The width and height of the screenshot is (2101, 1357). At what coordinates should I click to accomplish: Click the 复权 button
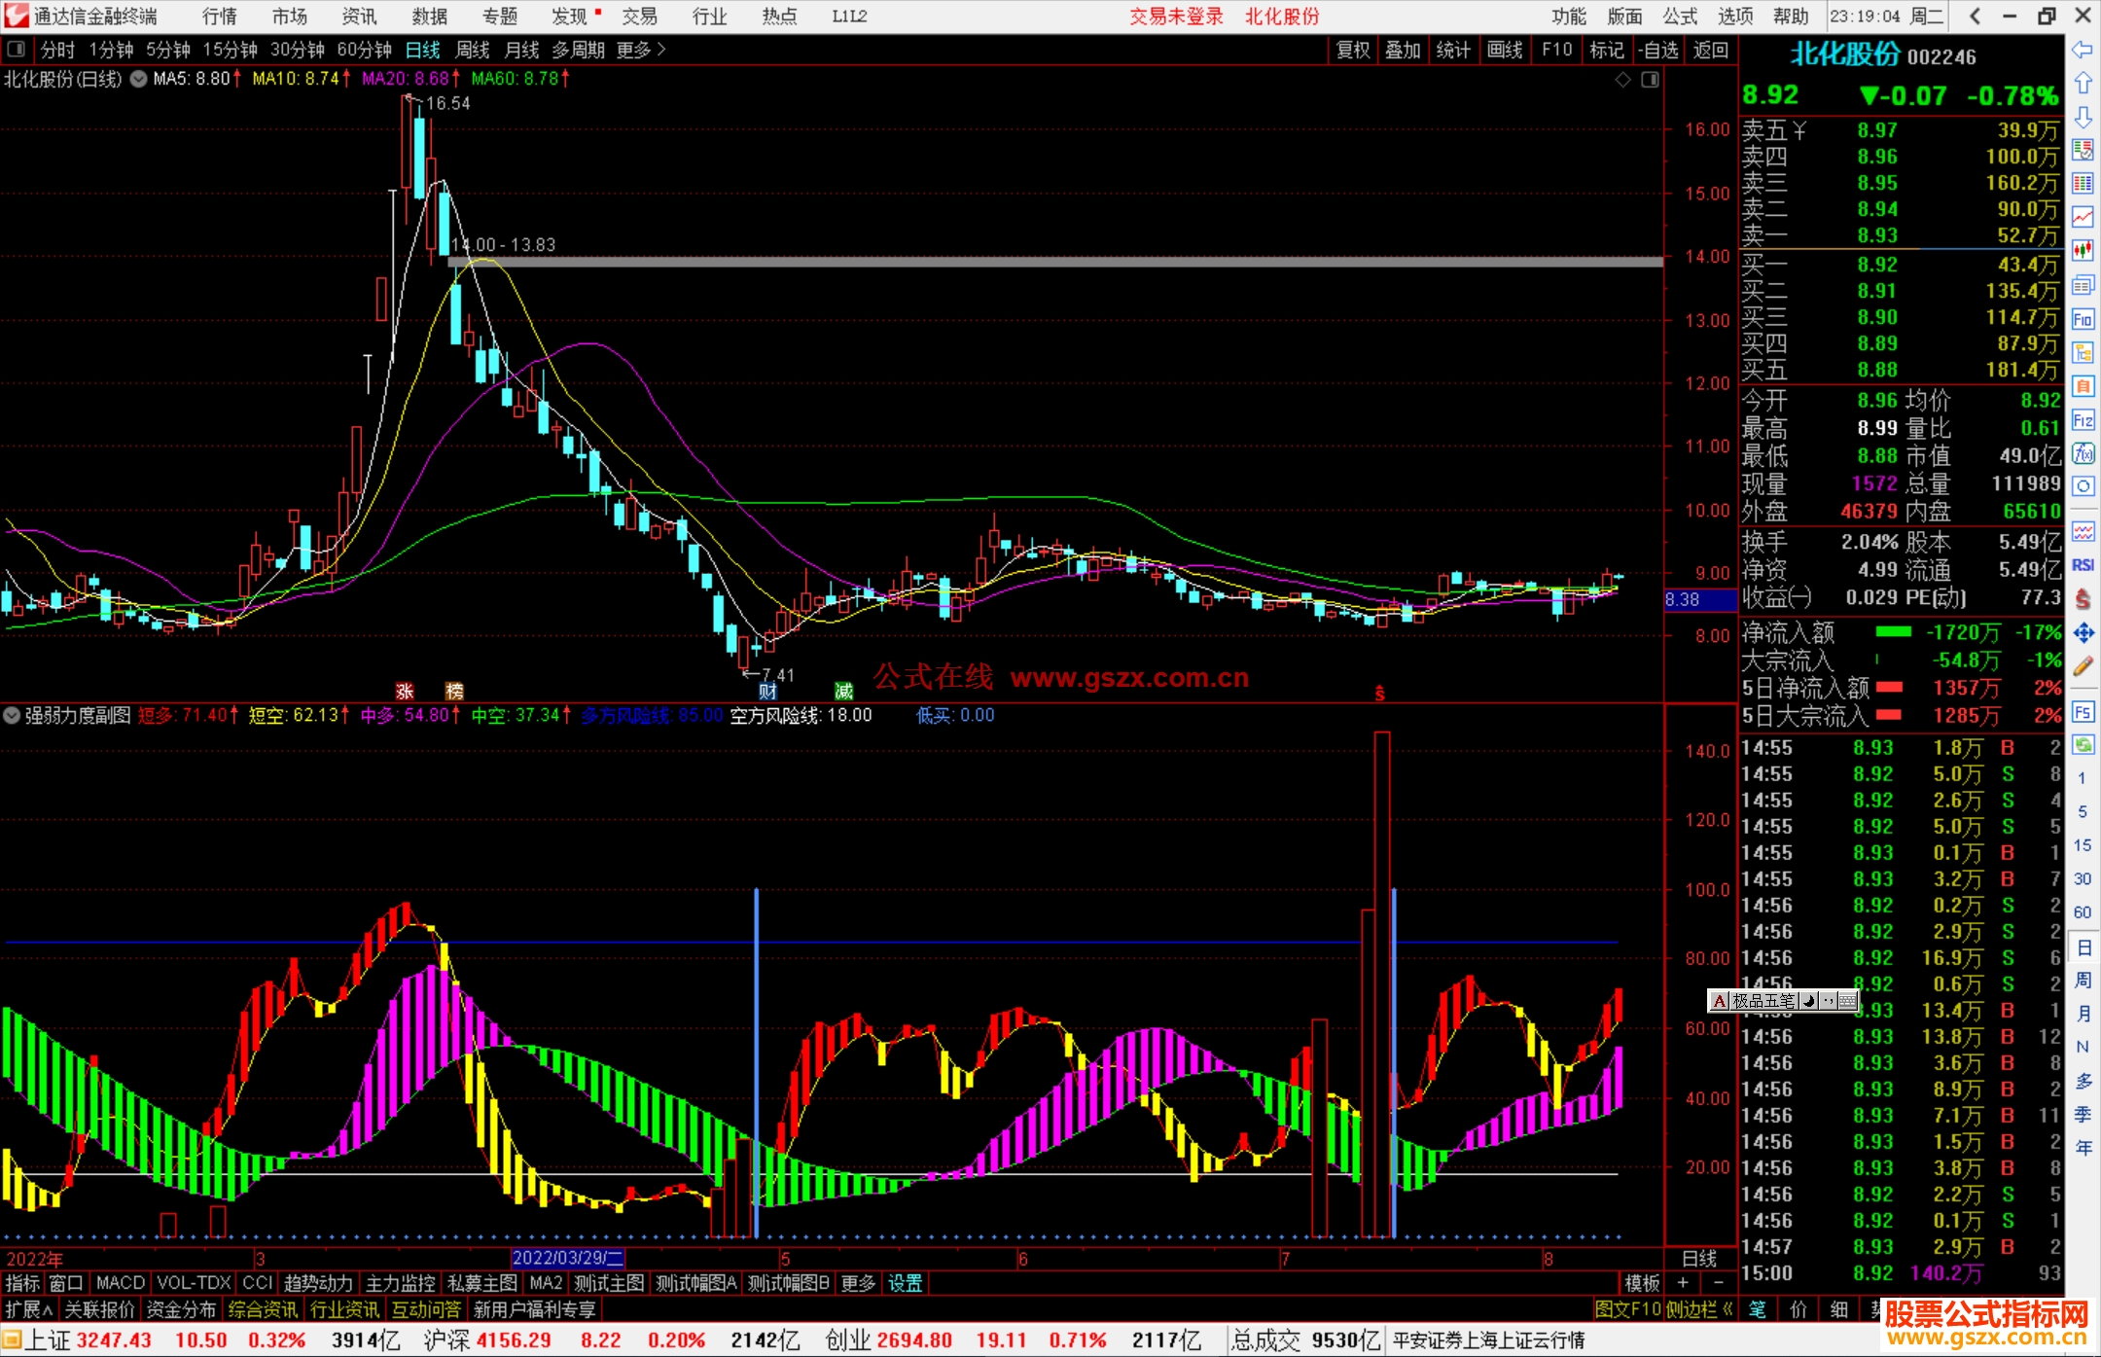tap(1353, 50)
